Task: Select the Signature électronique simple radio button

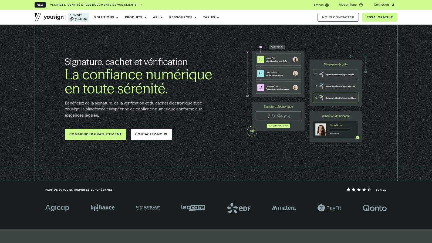Action: (315, 74)
